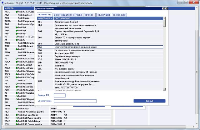Focus the Обозначение input field

(x=75, y=101)
